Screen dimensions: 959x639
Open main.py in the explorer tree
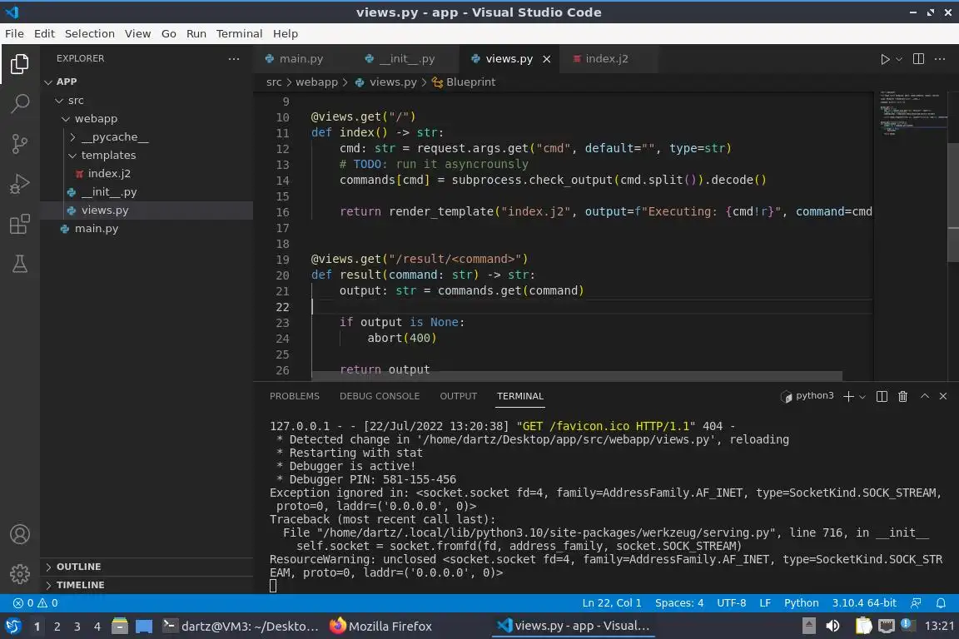click(147, 229)
